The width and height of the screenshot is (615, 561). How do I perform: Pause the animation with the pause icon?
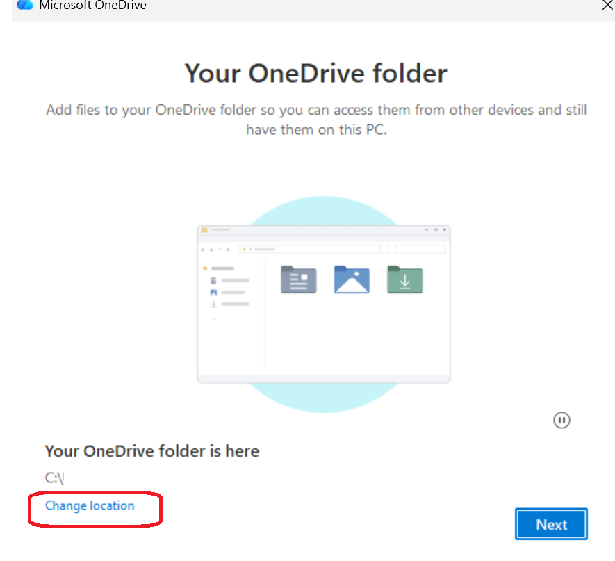tap(561, 420)
